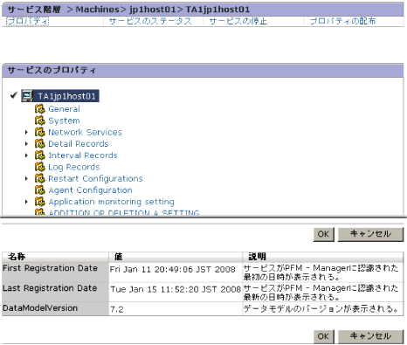
Task: Click the Detail Records folder icon
Action: pos(40,144)
